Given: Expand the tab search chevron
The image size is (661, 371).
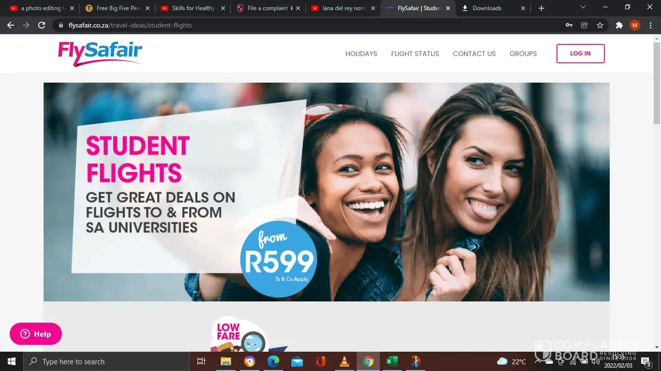Looking at the screenshot, I should click(x=583, y=7).
